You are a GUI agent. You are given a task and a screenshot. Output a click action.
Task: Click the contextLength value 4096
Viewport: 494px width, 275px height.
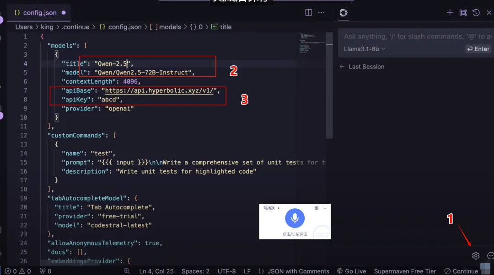(x=130, y=81)
